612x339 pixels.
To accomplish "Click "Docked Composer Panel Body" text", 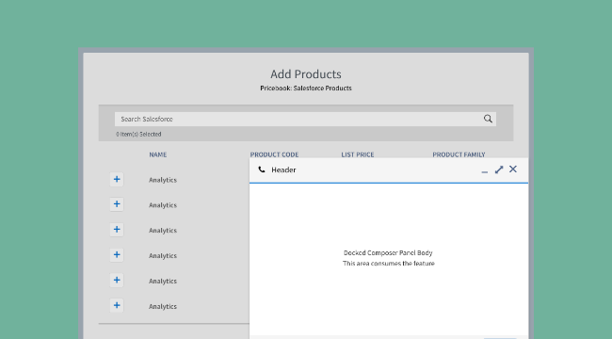I will pyautogui.click(x=388, y=252).
